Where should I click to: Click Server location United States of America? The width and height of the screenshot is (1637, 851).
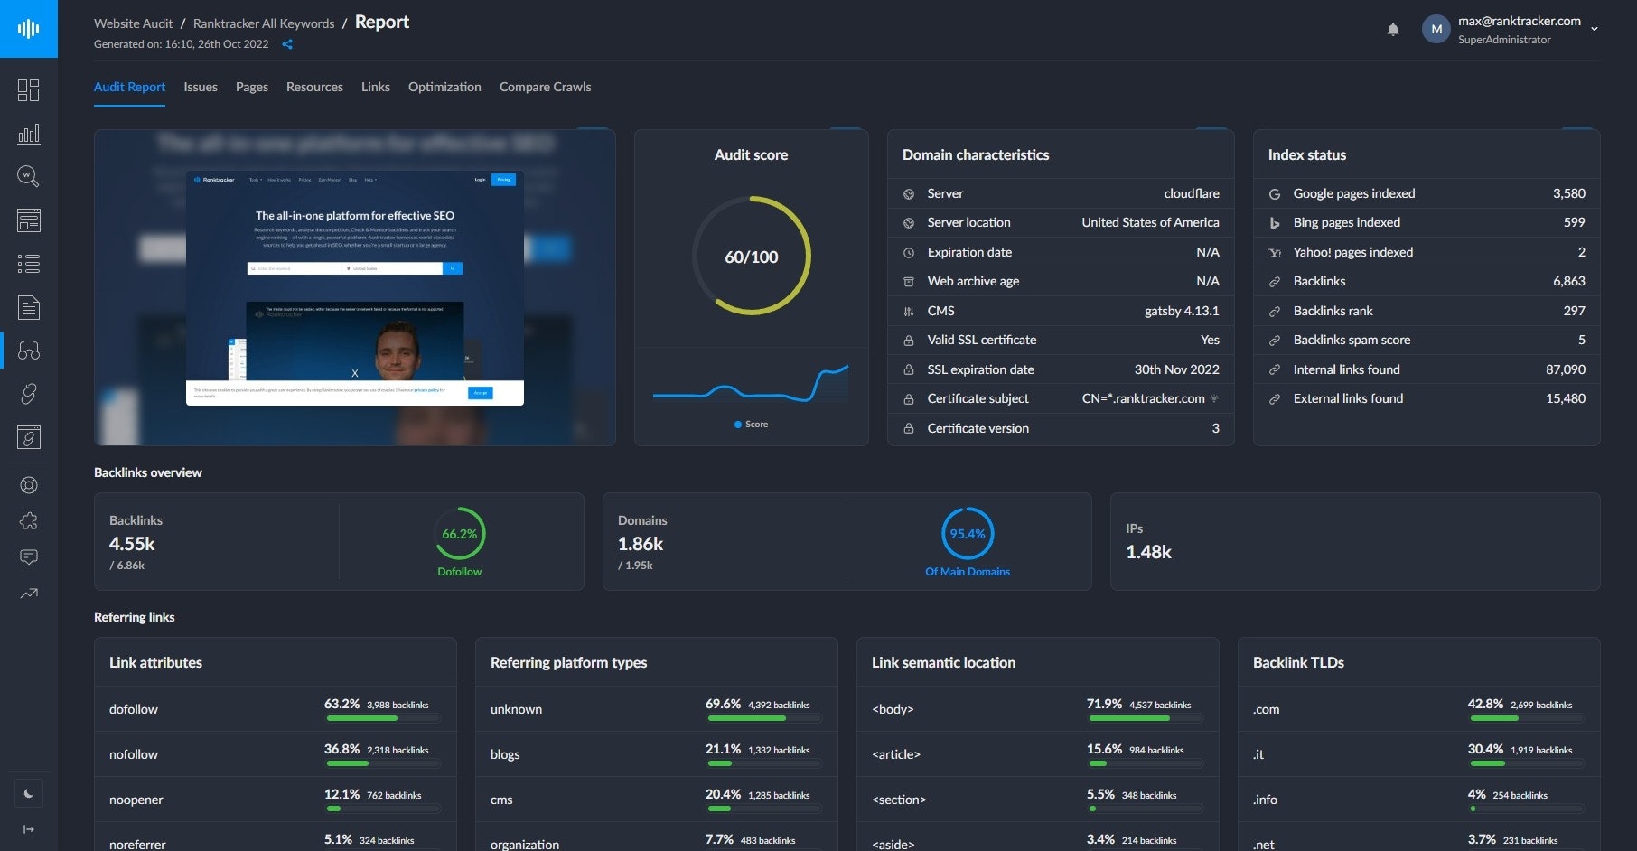click(x=1150, y=222)
